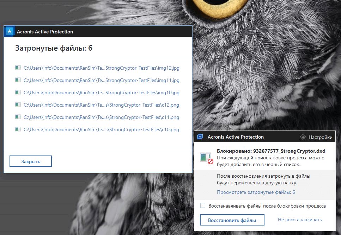This screenshot has height=235, width=341.
Task: Click the file icon next to img12.jpg
Action: (x=18, y=68)
